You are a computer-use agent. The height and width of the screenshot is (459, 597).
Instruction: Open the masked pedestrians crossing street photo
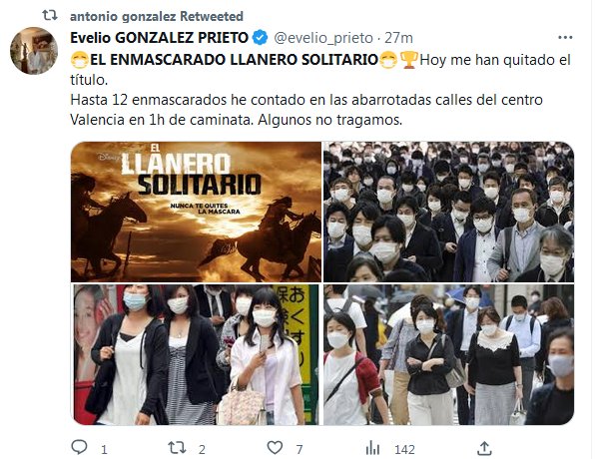point(448,354)
